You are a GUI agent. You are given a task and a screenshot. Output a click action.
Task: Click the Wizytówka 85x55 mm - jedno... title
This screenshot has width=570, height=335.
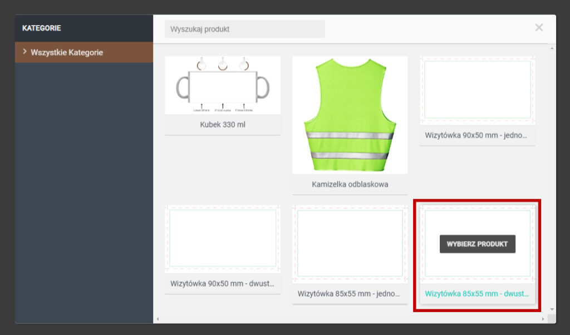(x=350, y=293)
